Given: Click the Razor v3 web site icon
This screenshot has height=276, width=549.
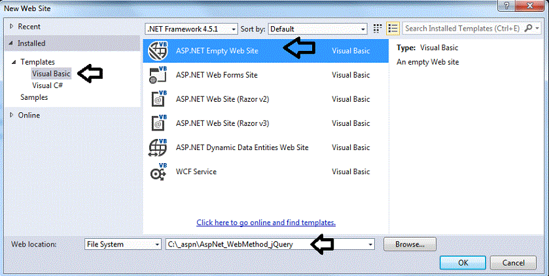Looking at the screenshot, I should click(x=158, y=123).
